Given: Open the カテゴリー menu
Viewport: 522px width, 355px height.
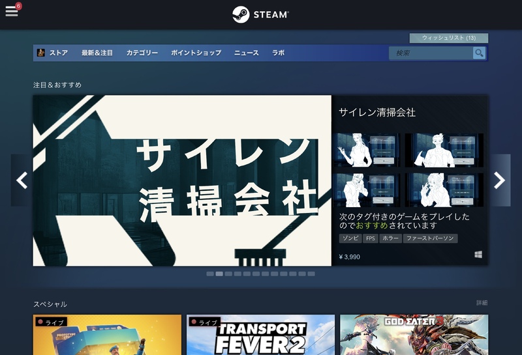Looking at the screenshot, I should tap(142, 53).
